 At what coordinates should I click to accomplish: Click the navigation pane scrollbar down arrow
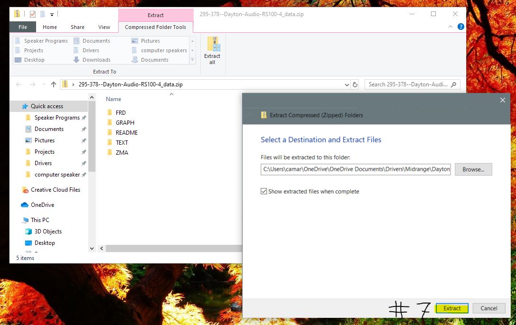tap(92, 248)
